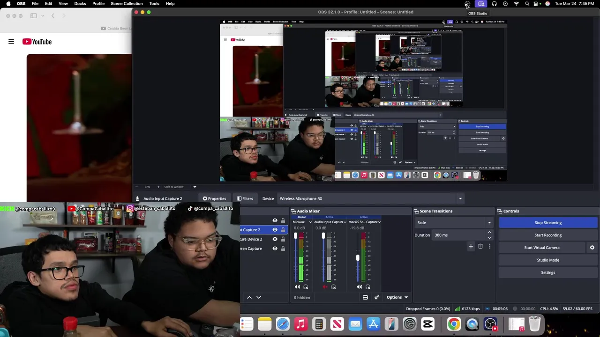Lock the Audio Input Capture 2 source

point(283,230)
